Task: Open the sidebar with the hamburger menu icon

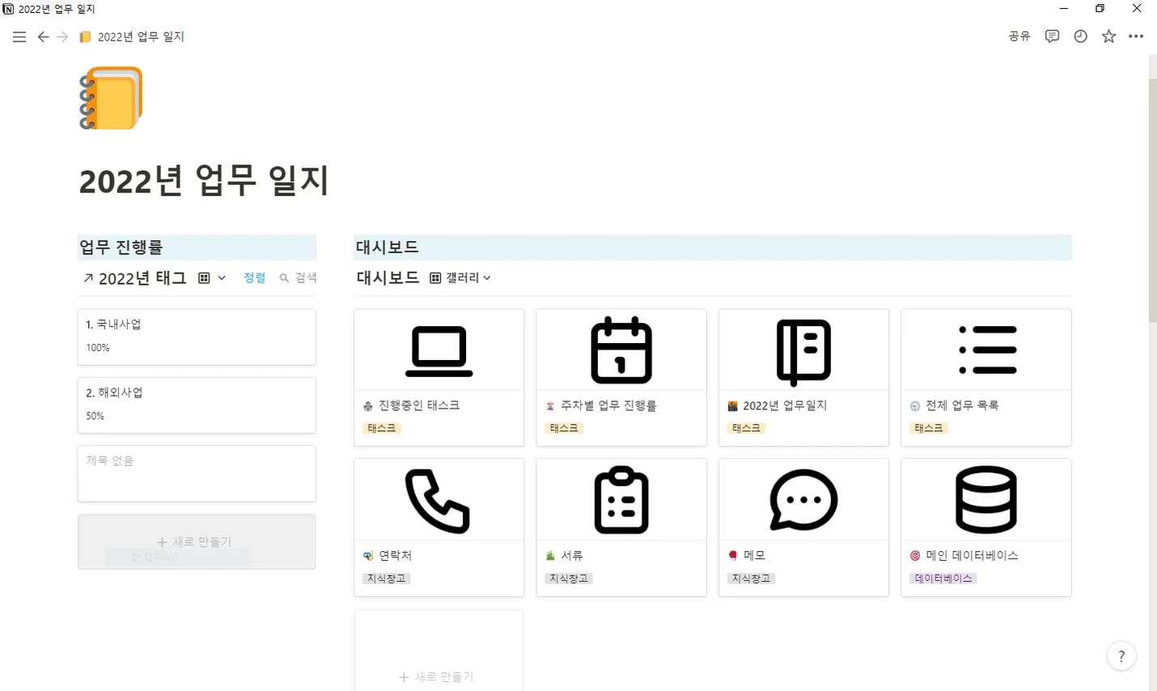Action: (19, 36)
